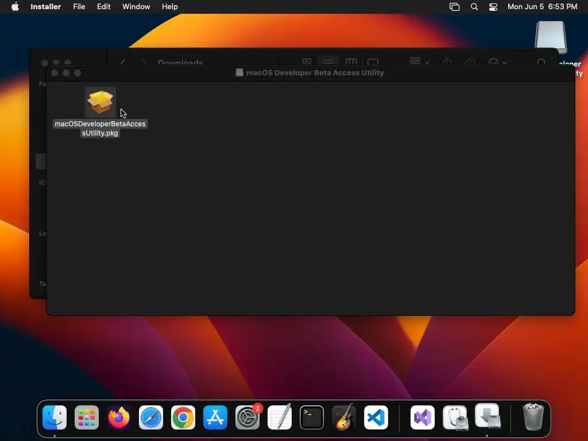Image resolution: width=588 pixels, height=441 pixels.
Task: Select the macOSDeveloperBetaAccessUtility.pkg package icon
Action: click(100, 102)
